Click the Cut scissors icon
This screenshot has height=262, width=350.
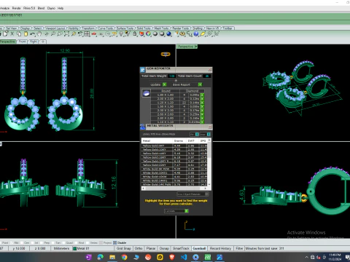point(12,34)
